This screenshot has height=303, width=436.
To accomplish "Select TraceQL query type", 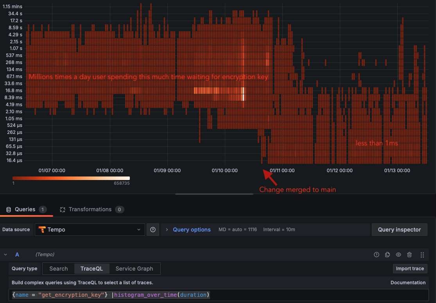I will pyautogui.click(x=92, y=269).
